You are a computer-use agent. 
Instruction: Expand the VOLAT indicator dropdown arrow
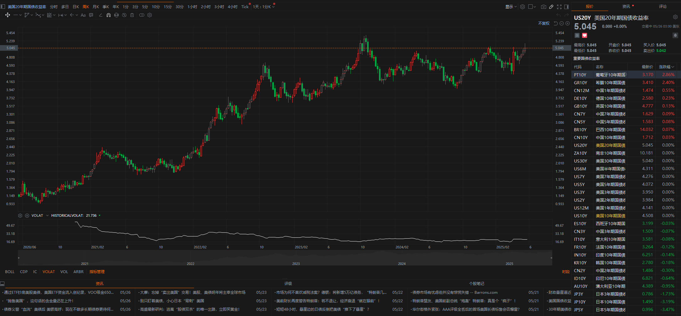[47, 215]
